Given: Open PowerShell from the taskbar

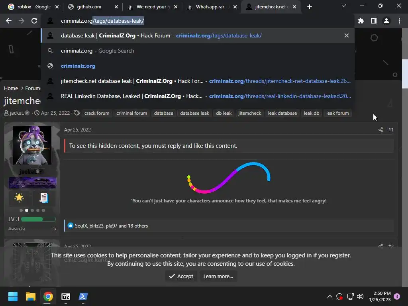Looking at the screenshot, I should (x=83, y=296).
